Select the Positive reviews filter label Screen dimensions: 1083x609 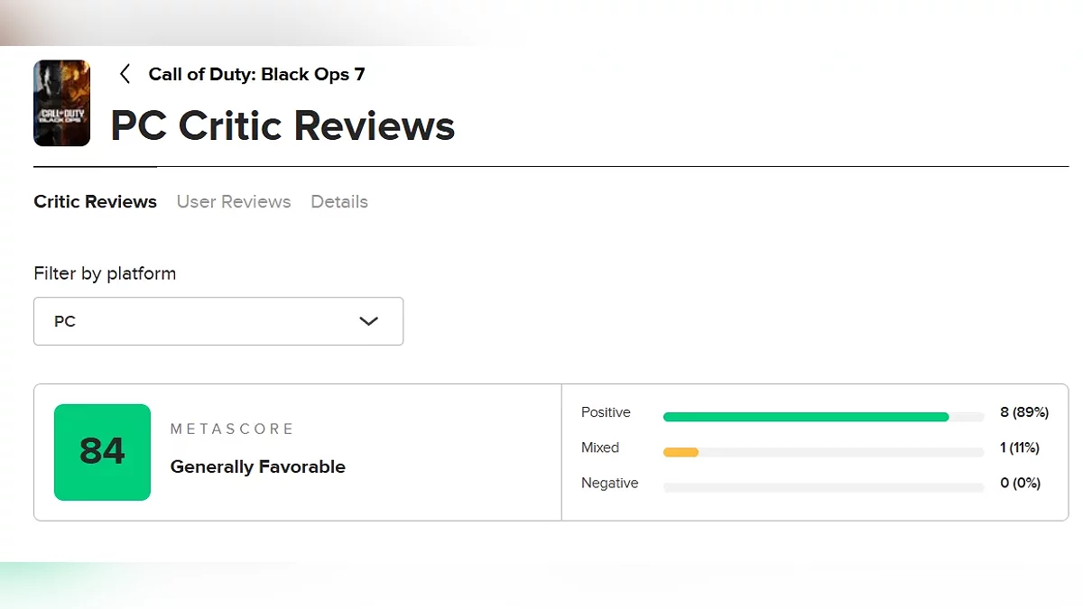606,412
